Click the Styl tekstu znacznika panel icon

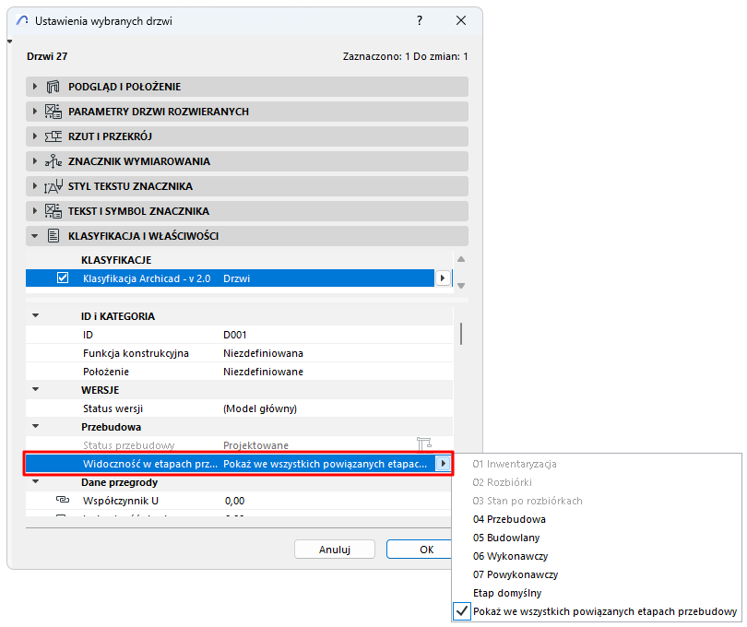pos(53,186)
